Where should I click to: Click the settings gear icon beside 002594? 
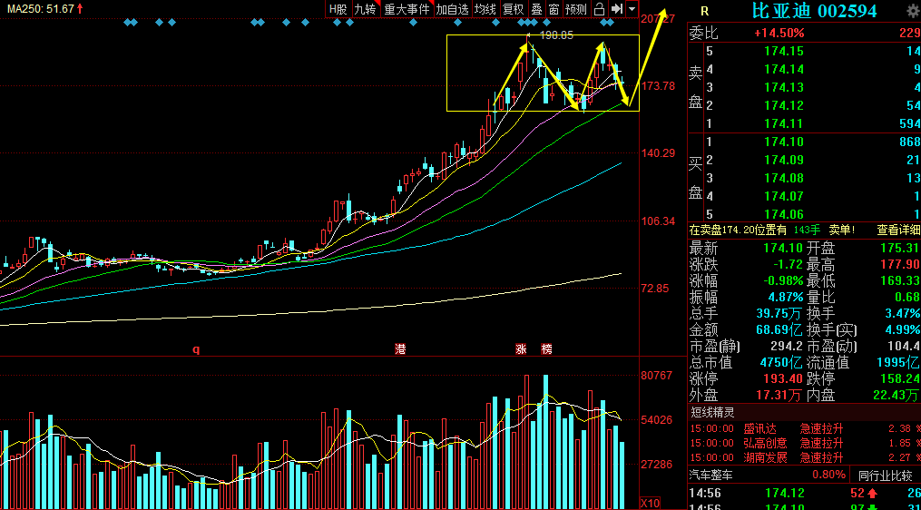click(x=912, y=11)
